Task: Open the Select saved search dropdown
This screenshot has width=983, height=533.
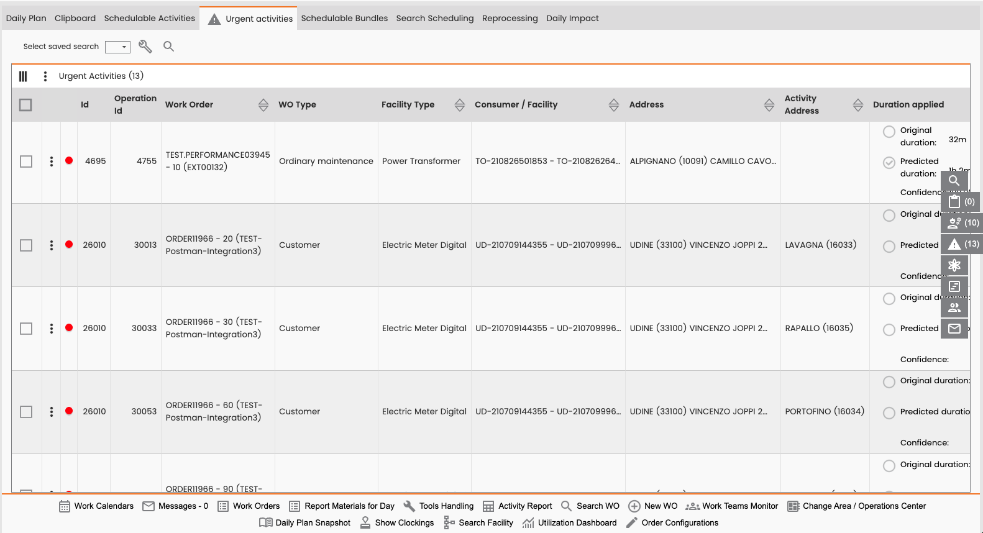Action: (x=117, y=47)
